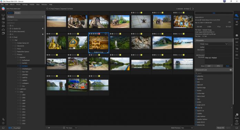Open the Desktop source icon in left sidebar
240x130 pixels.
click(3, 15)
